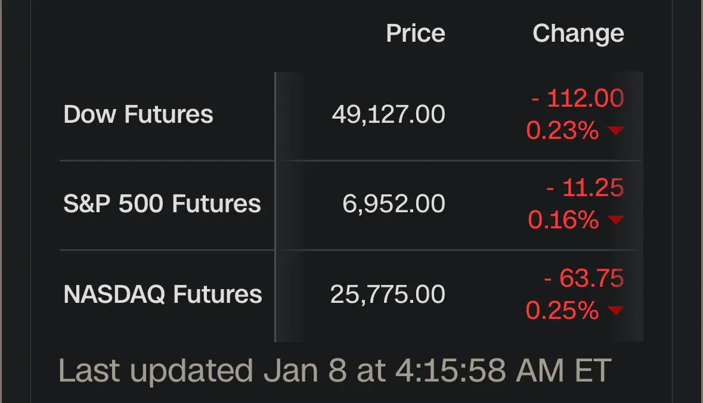Viewport: 703px width, 403px height.
Task: Click the S&P 500 price 6,952.00
Action: click(394, 204)
